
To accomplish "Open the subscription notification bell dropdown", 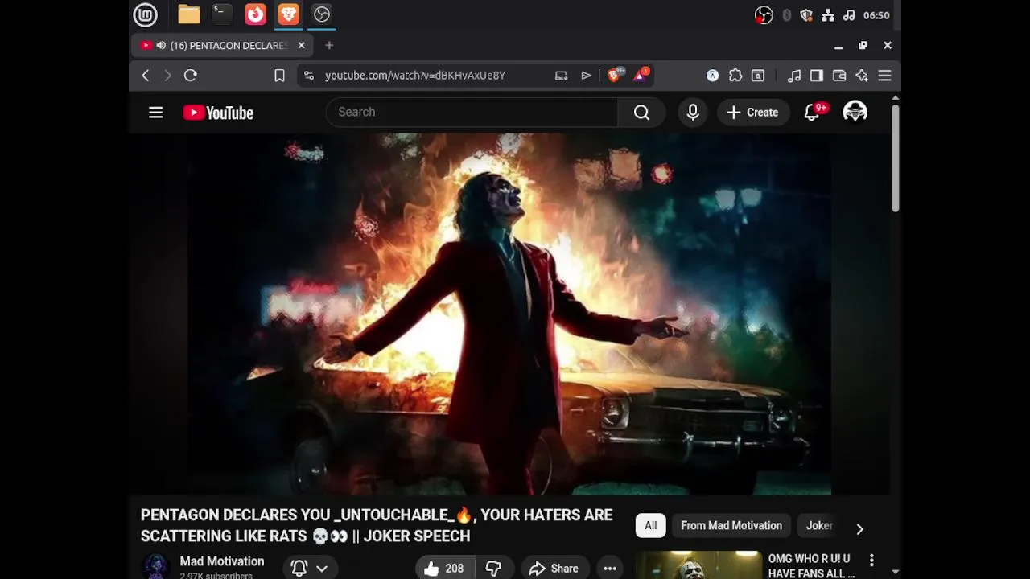I will click(310, 568).
